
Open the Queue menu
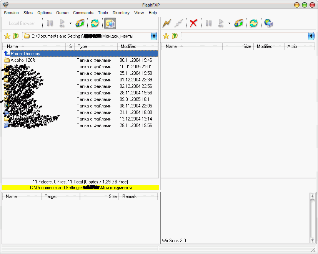62,13
